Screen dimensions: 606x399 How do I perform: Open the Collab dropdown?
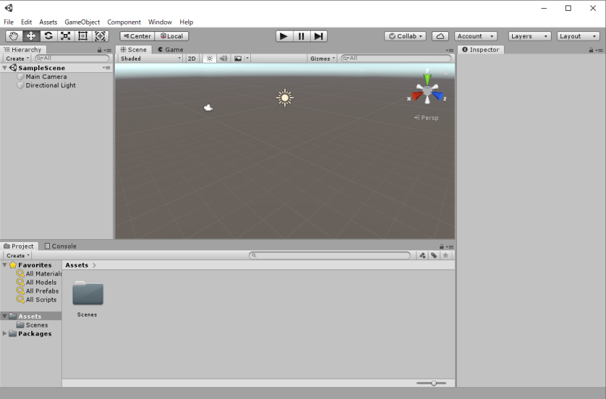[405, 36]
